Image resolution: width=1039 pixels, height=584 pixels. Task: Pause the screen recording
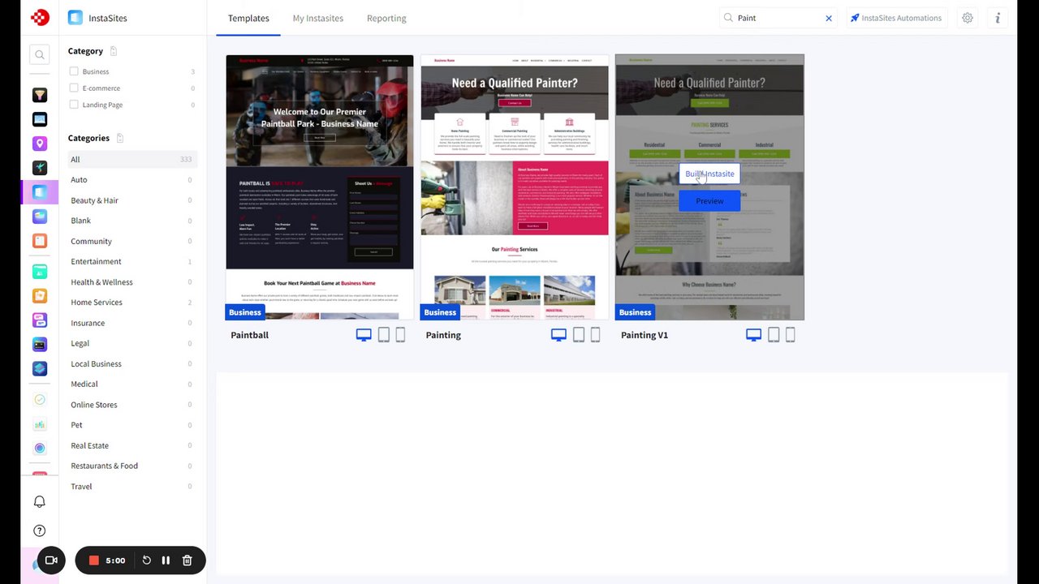pos(166,560)
